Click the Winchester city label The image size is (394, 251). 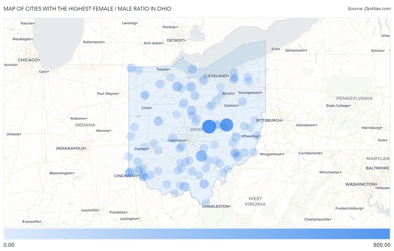330,172
